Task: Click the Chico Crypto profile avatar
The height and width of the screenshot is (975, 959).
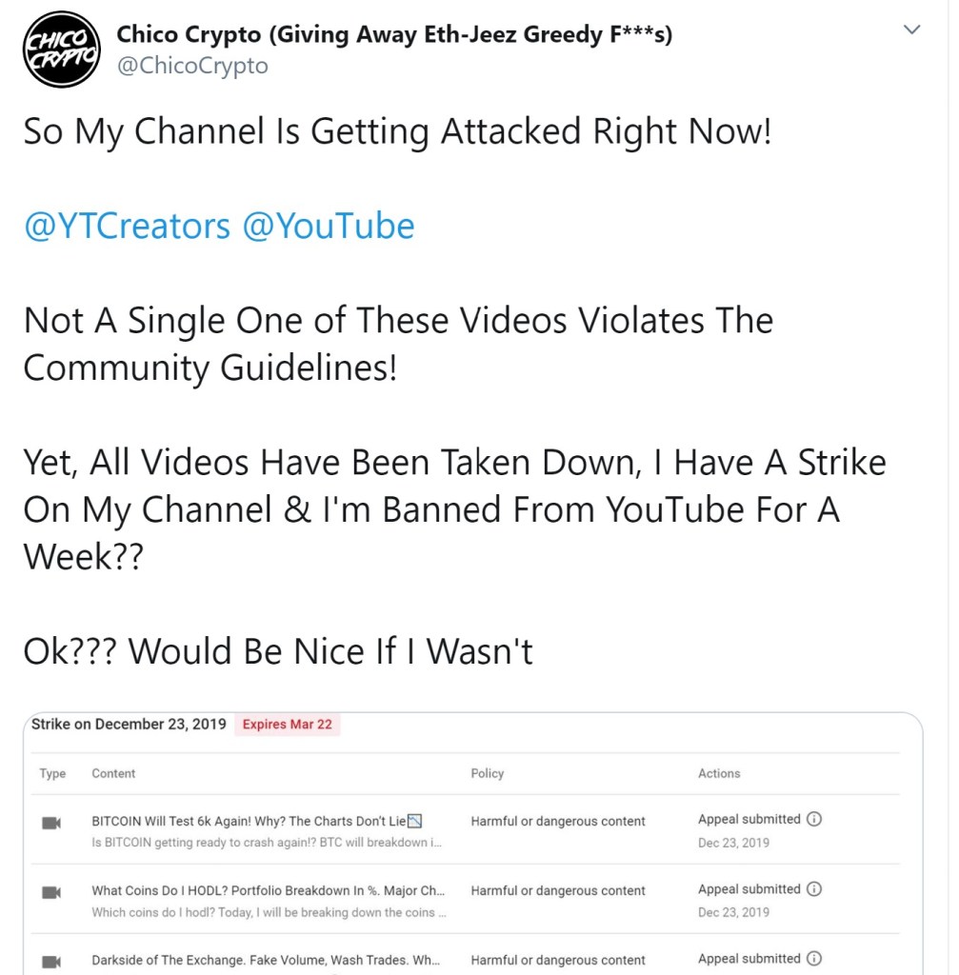Action: point(62,50)
